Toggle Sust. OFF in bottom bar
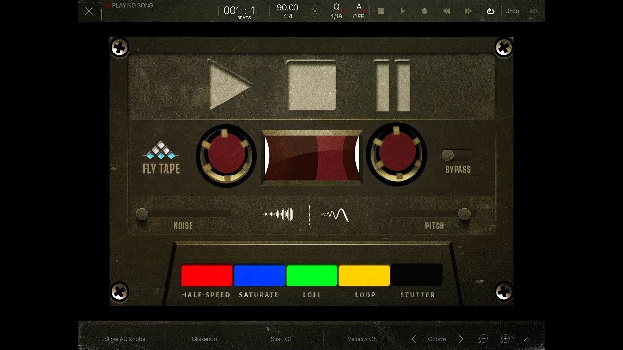Viewport: 623px width, 350px height. (x=283, y=339)
